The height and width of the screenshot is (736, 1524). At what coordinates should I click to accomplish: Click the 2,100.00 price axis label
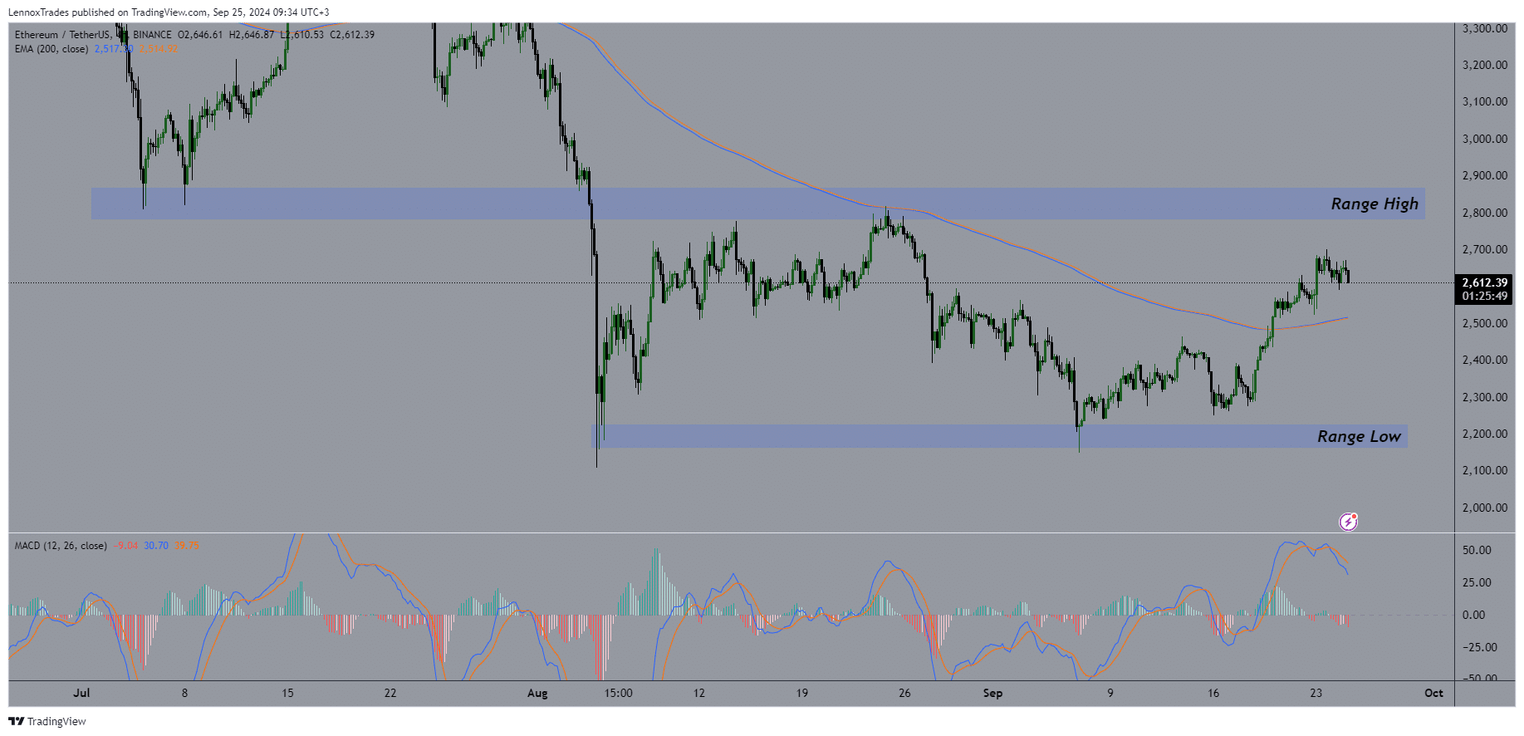(x=1484, y=470)
